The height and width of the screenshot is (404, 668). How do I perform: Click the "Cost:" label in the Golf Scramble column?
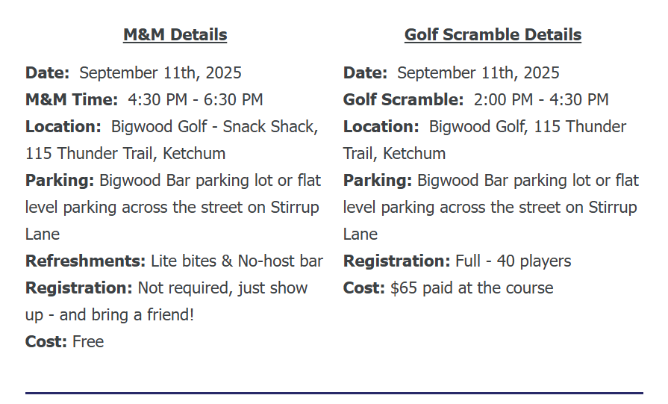tap(364, 288)
